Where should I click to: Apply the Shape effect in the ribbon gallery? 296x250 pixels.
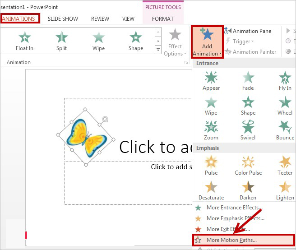point(136,41)
